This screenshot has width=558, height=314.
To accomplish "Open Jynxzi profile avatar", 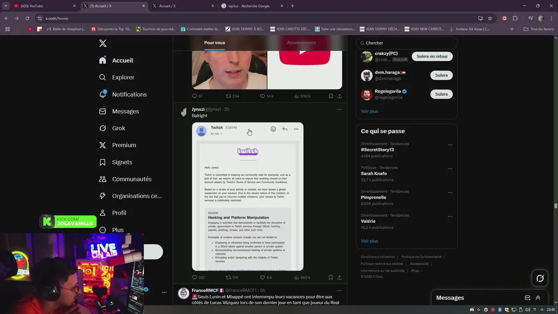I will click(x=184, y=113).
